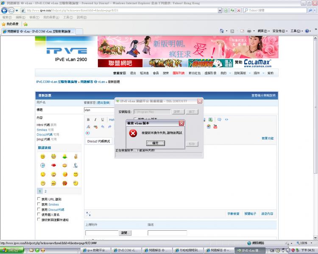Start the Yahoo search with the magnifier button

310,10
